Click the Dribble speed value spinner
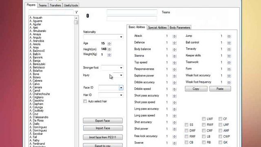Viewport: 261px width, 147px height. point(175,89)
